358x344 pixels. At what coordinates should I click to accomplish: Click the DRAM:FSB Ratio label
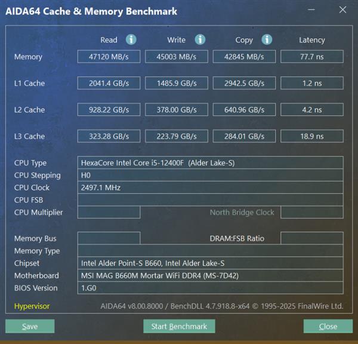[237, 238]
